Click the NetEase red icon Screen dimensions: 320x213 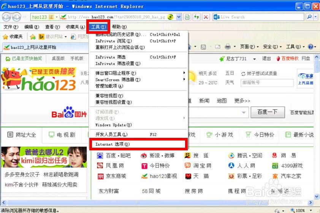pos(274,156)
